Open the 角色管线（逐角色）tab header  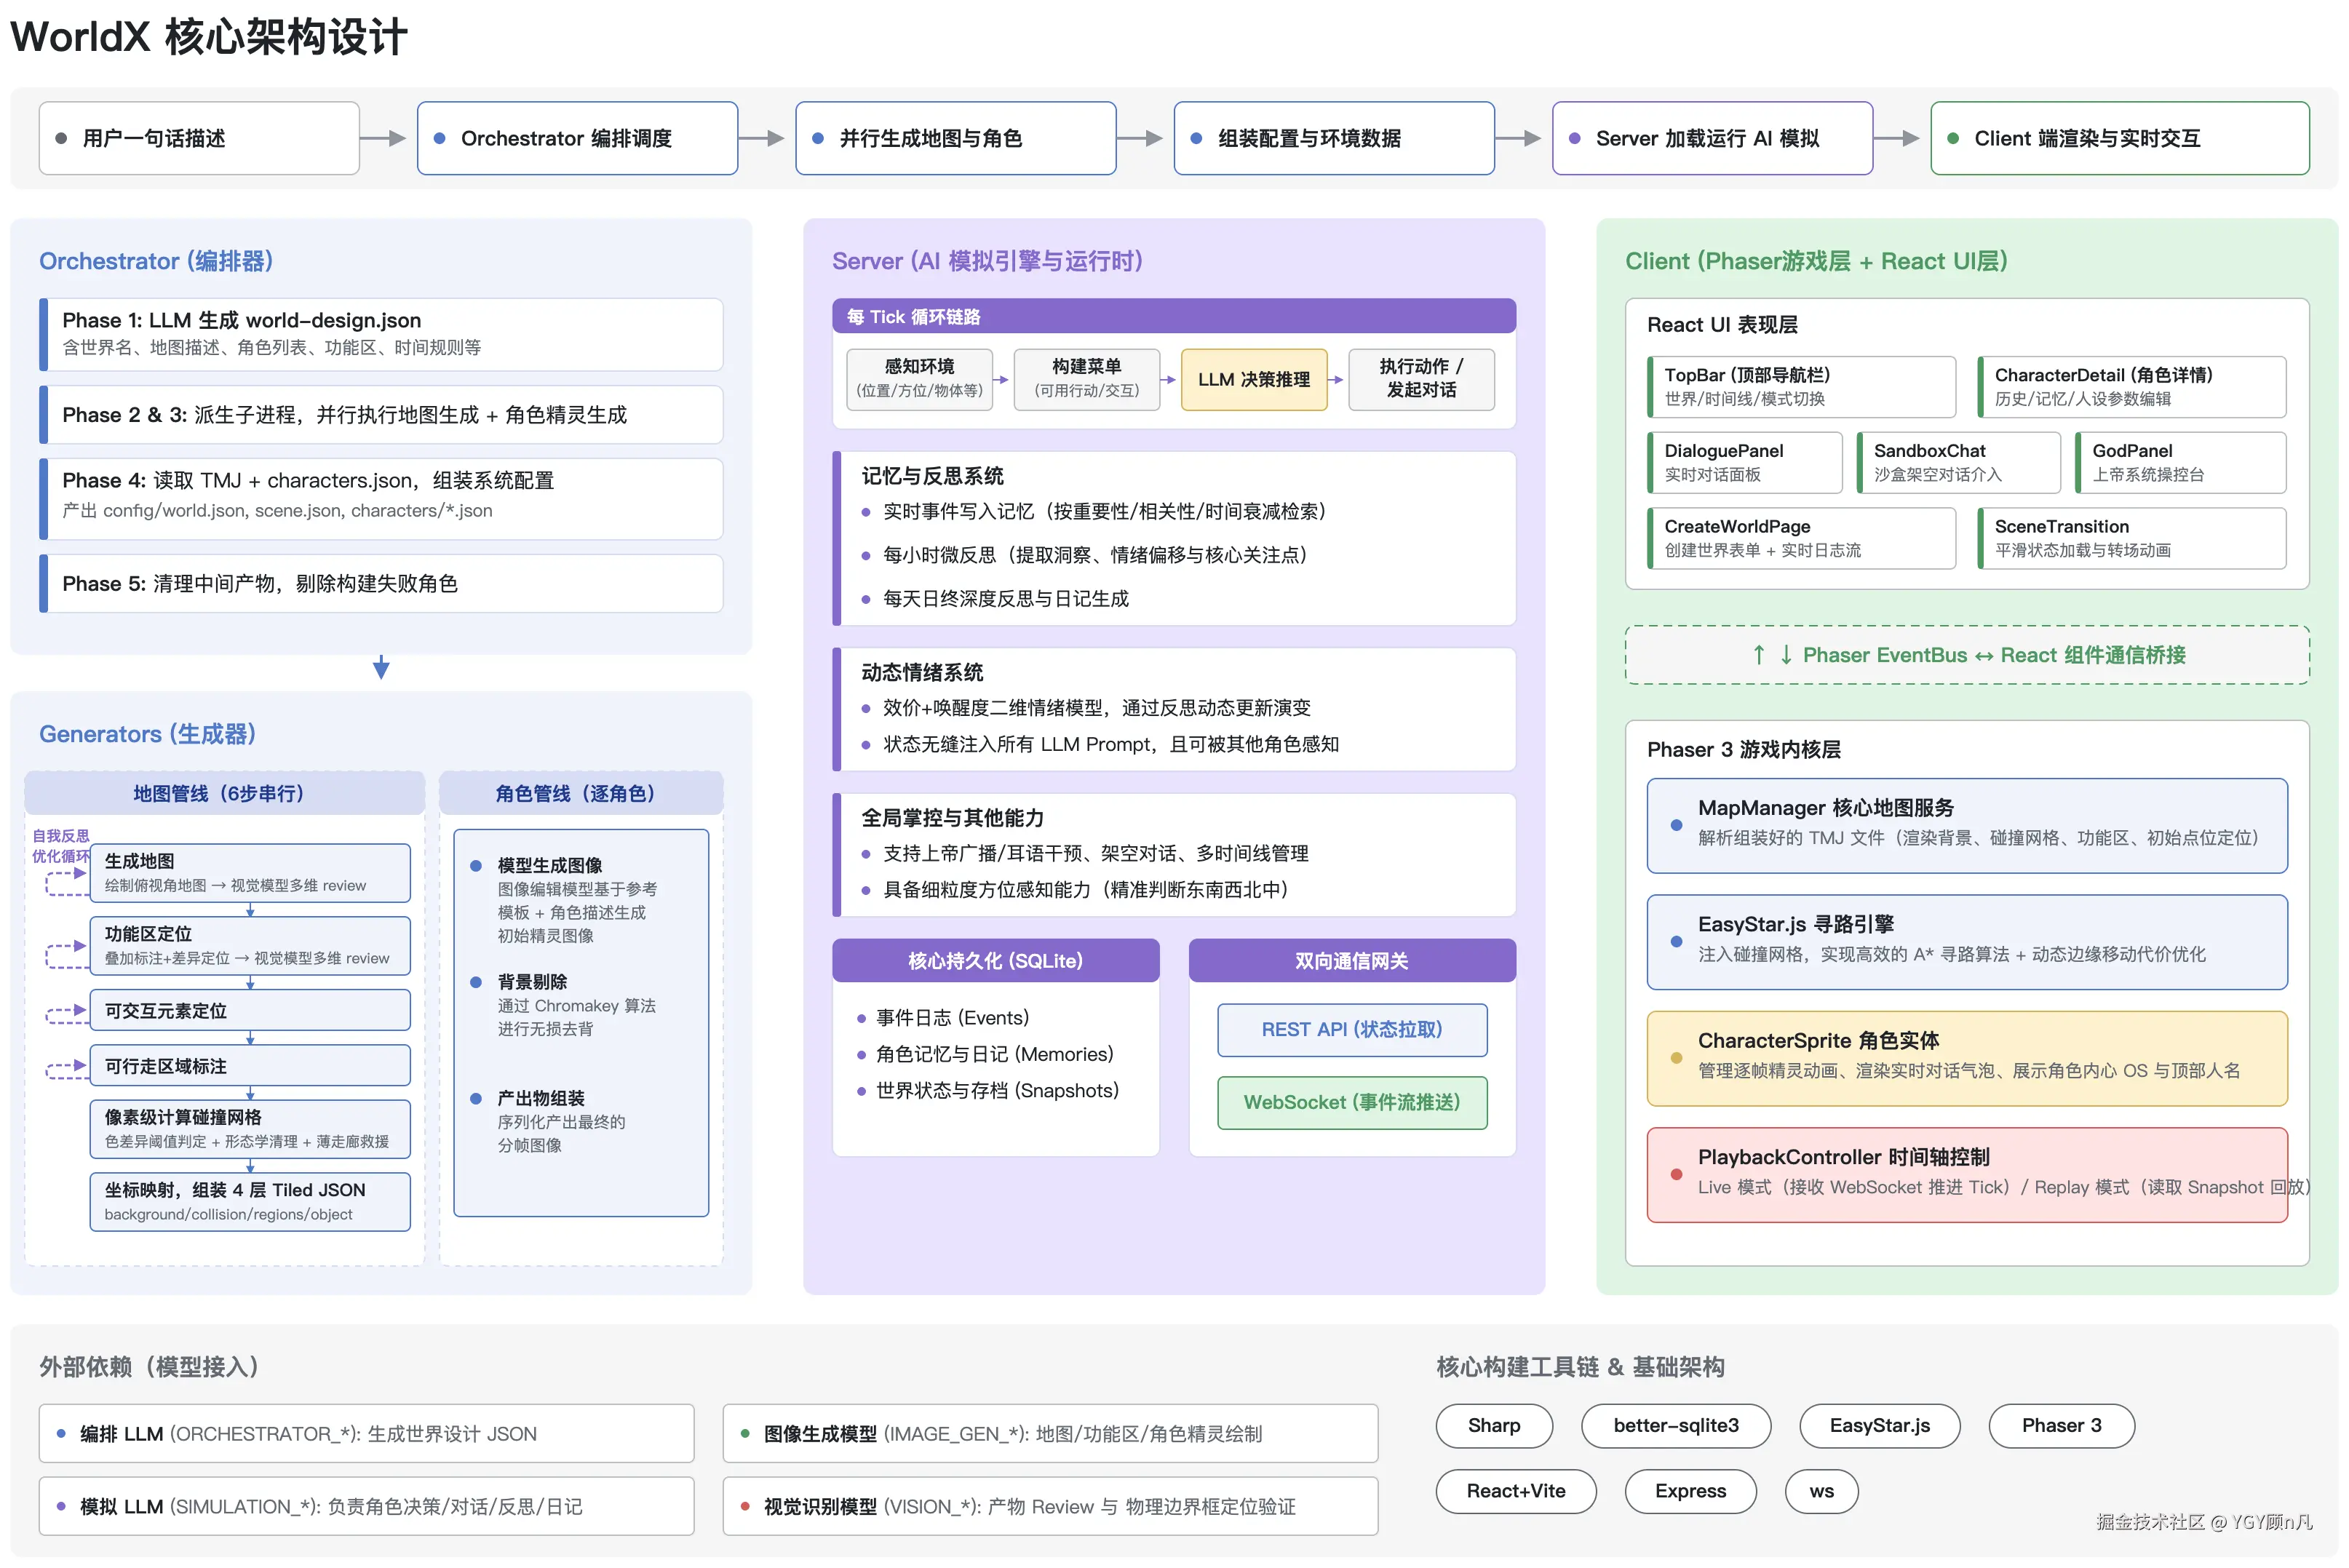pyautogui.click(x=580, y=793)
